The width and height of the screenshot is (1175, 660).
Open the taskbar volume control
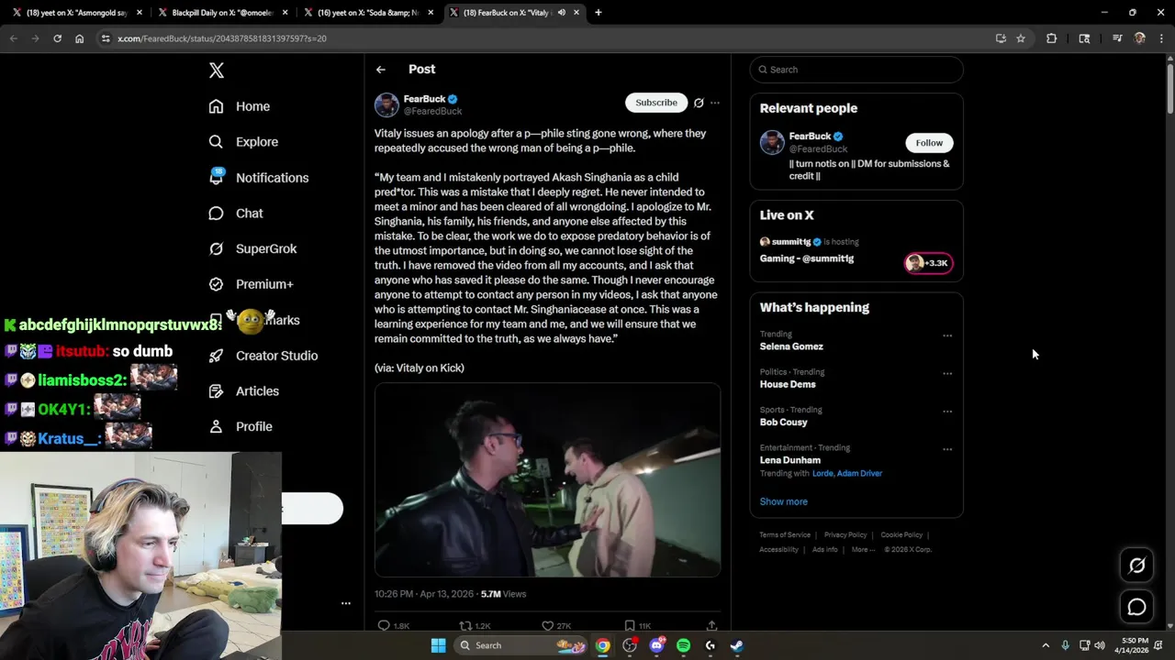point(1100,645)
